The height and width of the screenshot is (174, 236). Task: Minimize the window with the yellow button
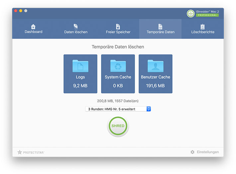click(21, 11)
